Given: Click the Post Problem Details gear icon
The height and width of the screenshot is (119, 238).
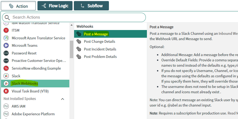Looking at the screenshot, I should 79,57.
